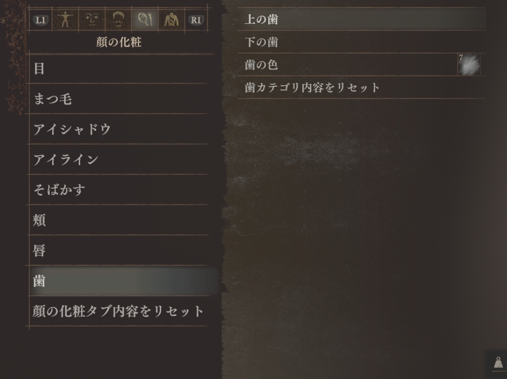Image resolution: width=507 pixels, height=379 pixels.
Task: Click the R1 next tab button
Action: tap(196, 20)
